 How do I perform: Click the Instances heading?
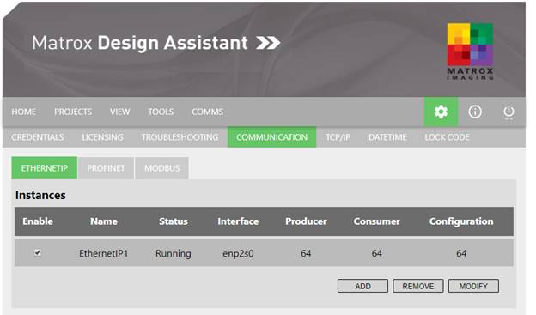pos(40,195)
